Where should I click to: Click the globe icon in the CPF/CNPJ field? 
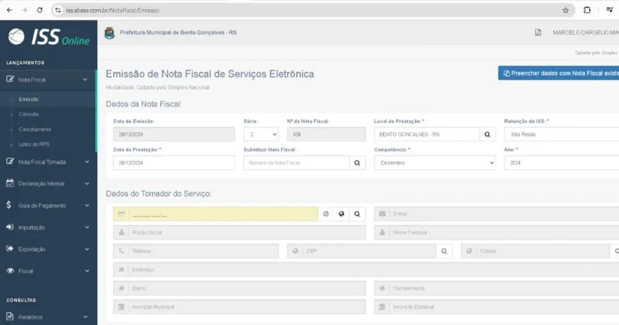(x=342, y=214)
